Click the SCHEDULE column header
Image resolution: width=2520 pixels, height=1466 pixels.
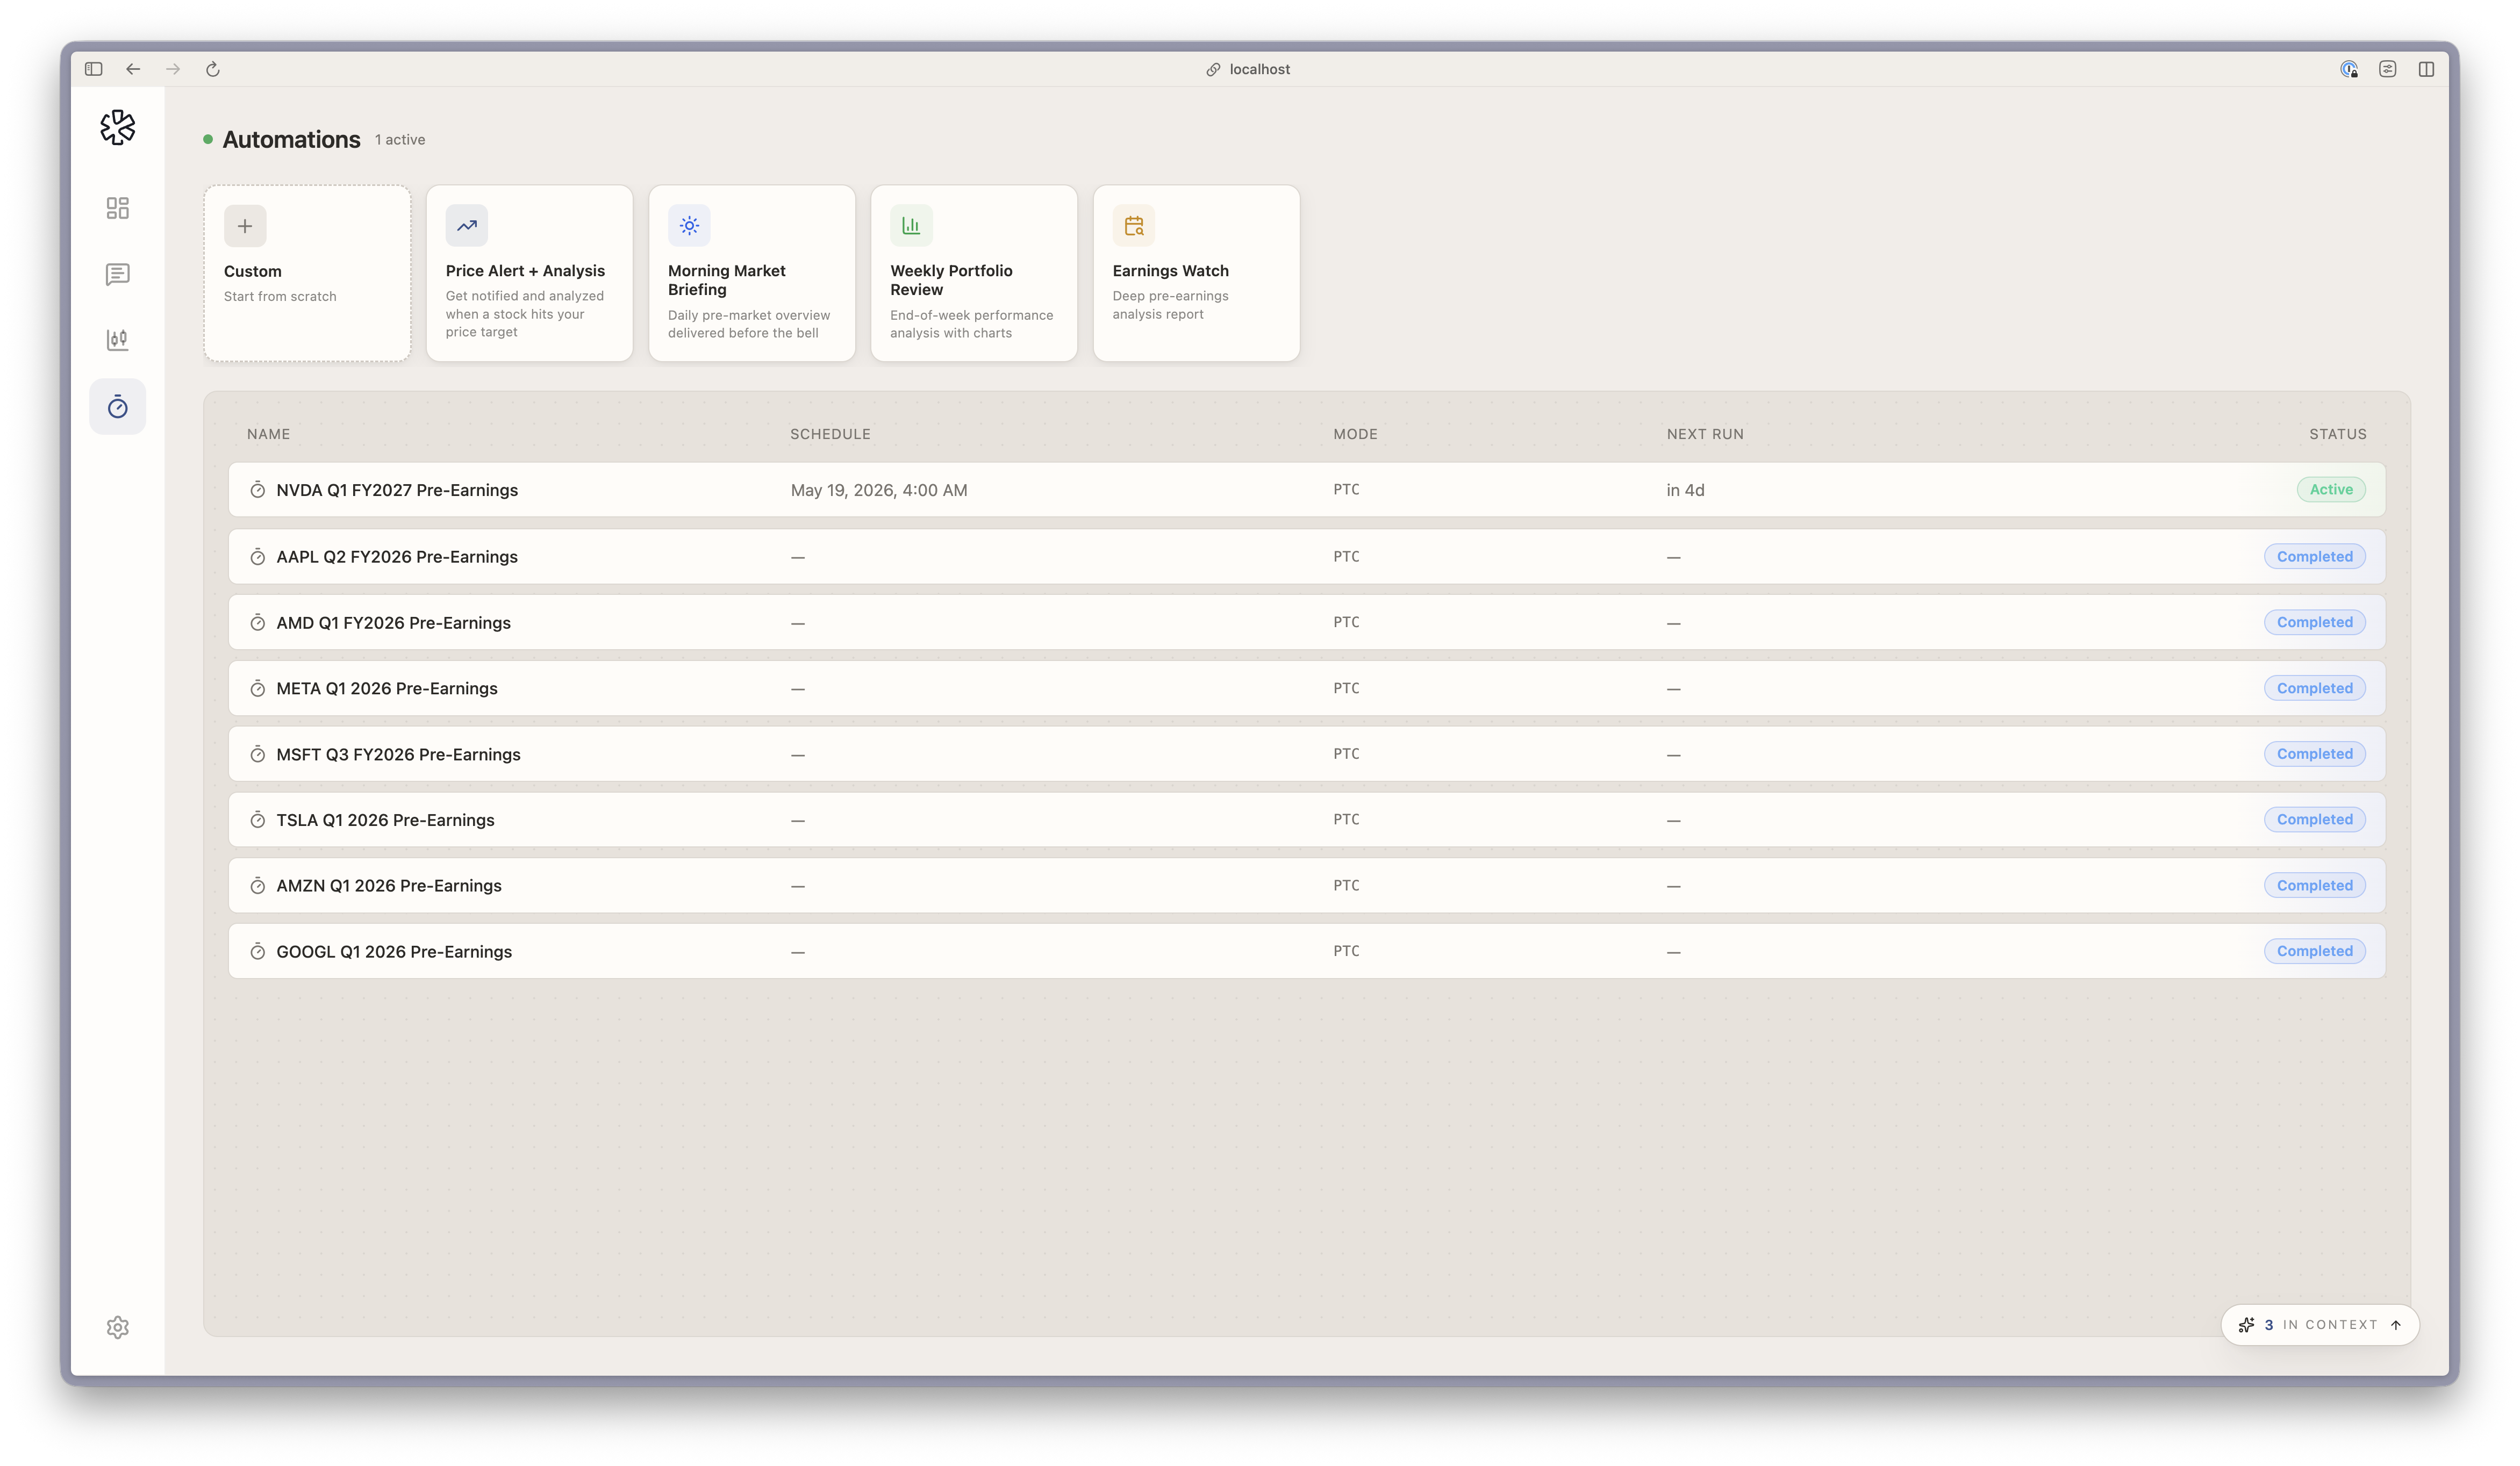pos(830,434)
